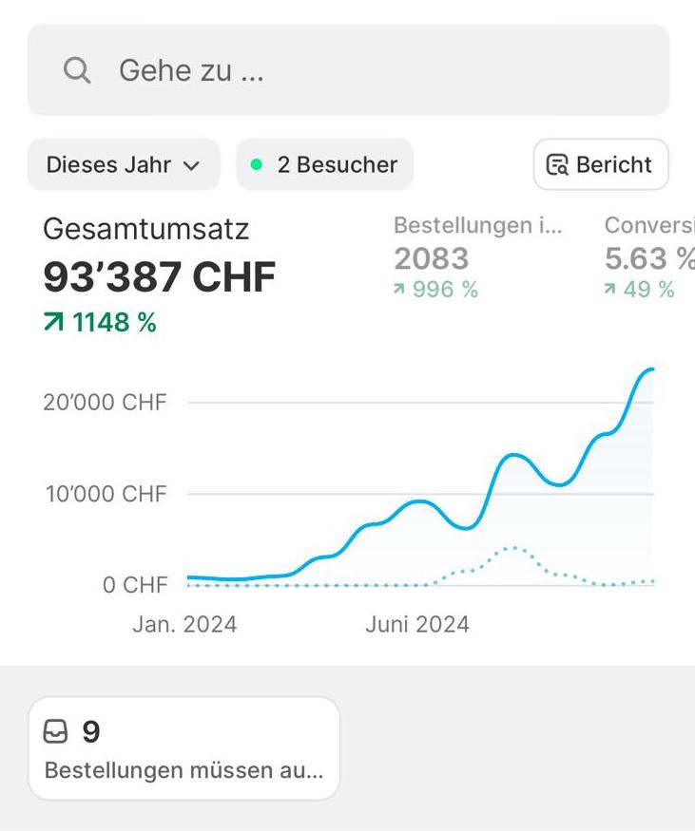Click the Juni 2024 axis label
Viewport: 695px width, 831px height.
click(417, 625)
